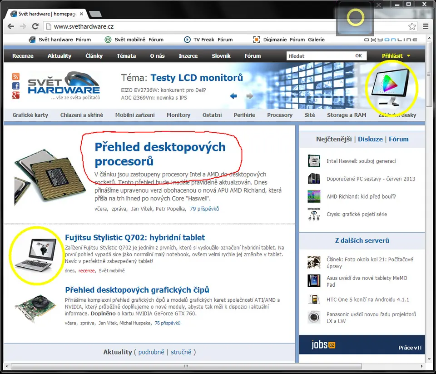
Task: Open the Recenze menu item
Action: coord(23,55)
